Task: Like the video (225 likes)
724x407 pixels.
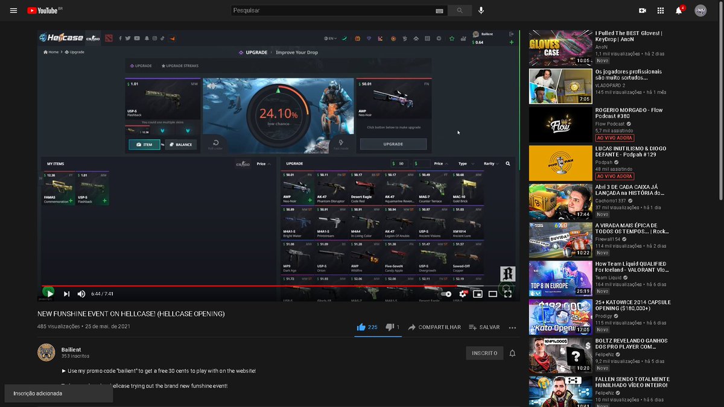Action: (367, 327)
